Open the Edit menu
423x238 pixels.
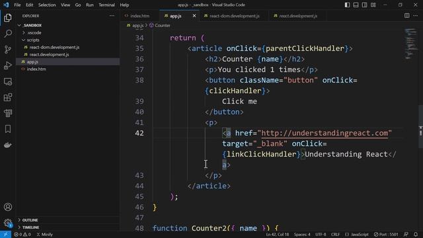[29, 5]
